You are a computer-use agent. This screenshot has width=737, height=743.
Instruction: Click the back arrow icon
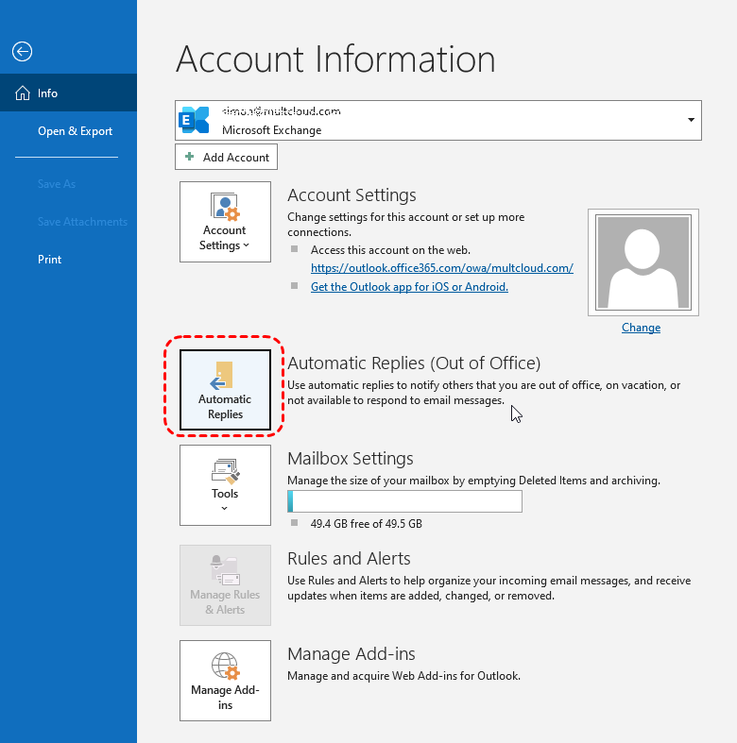[22, 52]
